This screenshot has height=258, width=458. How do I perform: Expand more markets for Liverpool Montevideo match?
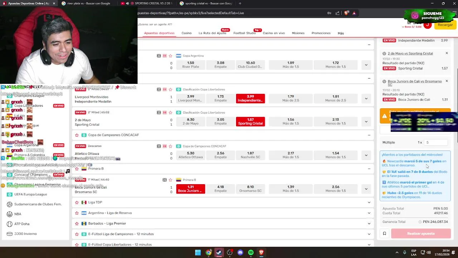[x=366, y=99]
